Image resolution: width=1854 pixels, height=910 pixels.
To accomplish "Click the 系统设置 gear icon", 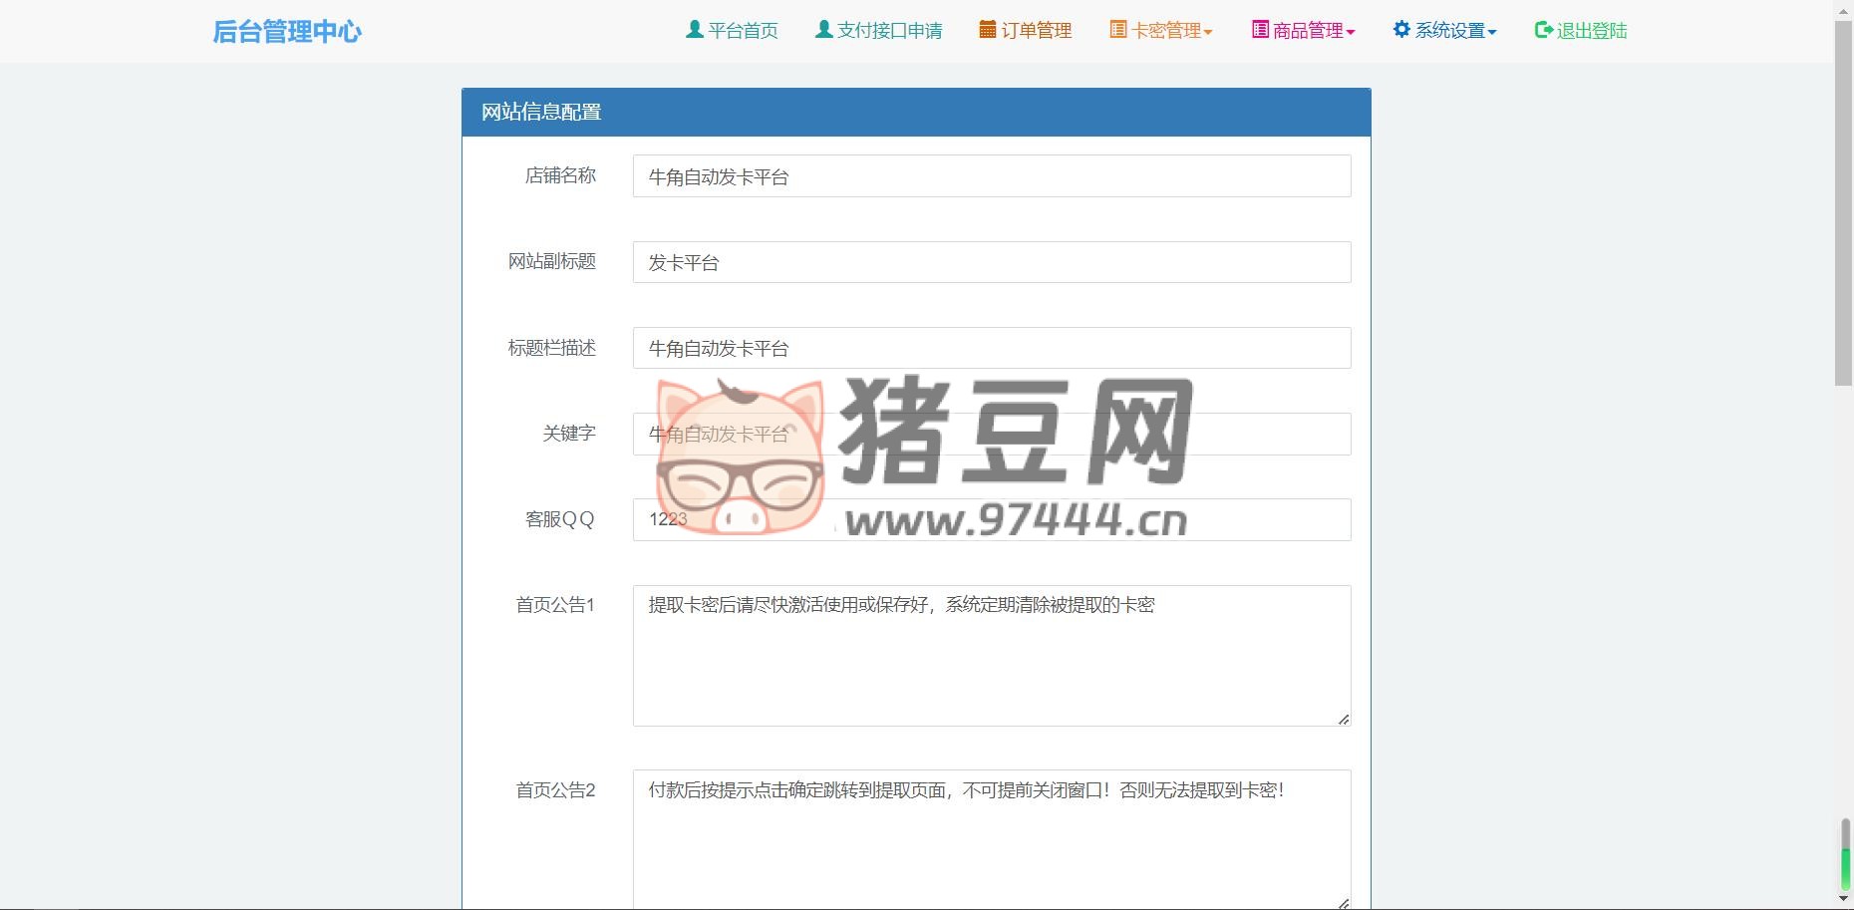I will pos(1401,30).
